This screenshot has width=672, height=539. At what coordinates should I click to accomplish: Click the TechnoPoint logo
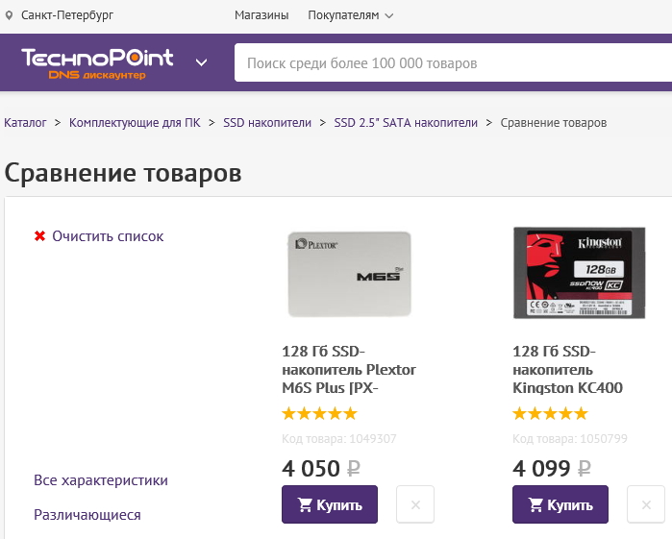[x=97, y=61]
